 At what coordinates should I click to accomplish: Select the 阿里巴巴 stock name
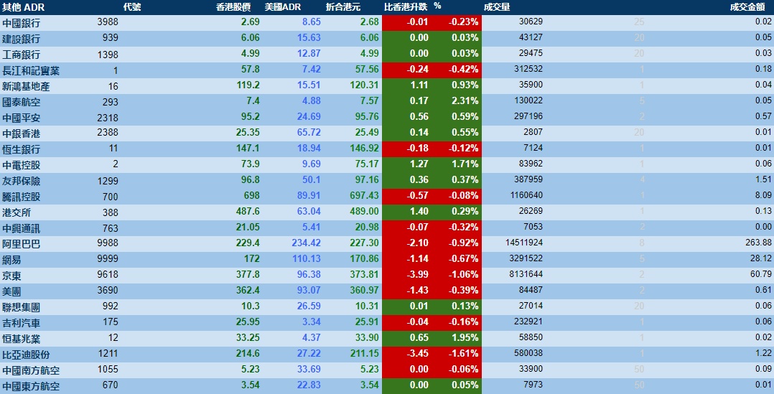(22, 244)
